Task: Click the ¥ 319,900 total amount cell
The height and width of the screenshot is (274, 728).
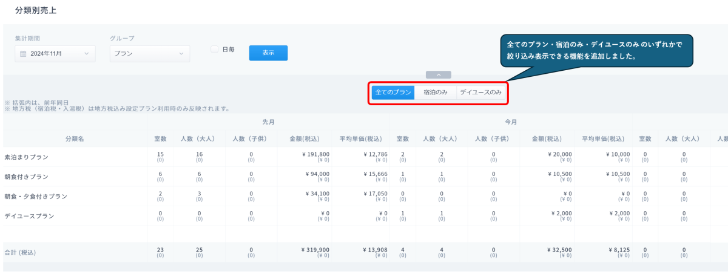Action: (x=315, y=249)
